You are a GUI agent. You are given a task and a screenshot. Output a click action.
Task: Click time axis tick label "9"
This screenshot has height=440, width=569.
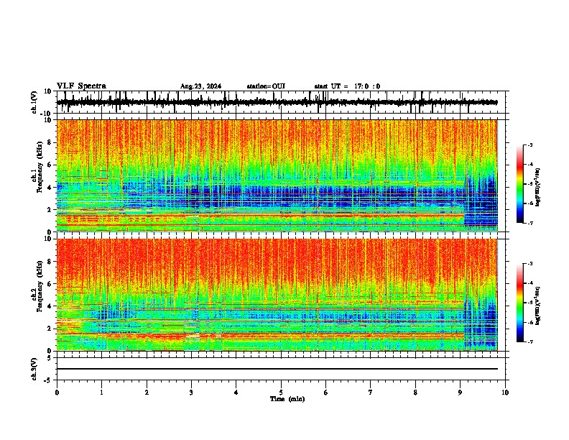[460, 393]
